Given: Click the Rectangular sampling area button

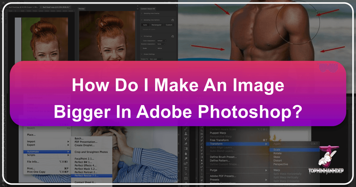Looking at the screenshot, I should [157, 25].
